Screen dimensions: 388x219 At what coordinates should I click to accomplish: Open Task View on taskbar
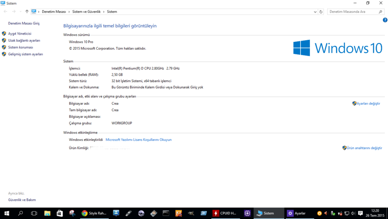34,213
